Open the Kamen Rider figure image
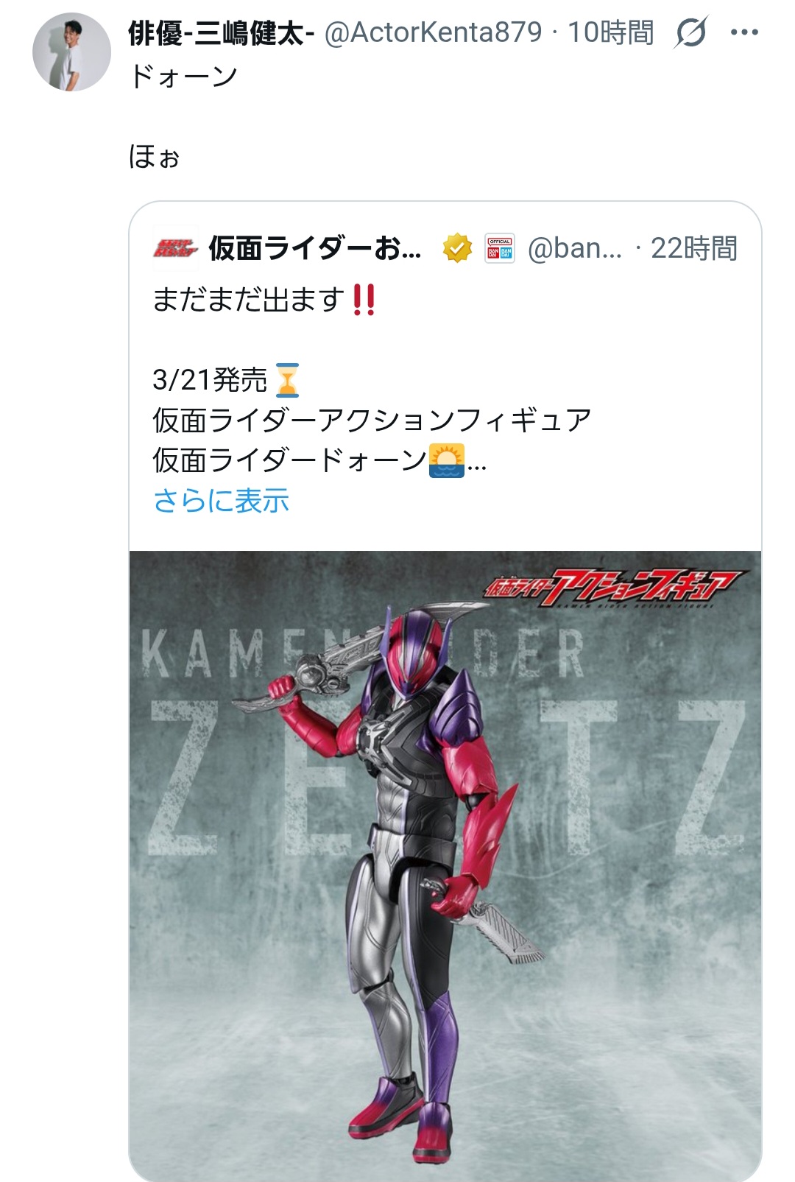This screenshot has width=795, height=1182. (x=445, y=866)
